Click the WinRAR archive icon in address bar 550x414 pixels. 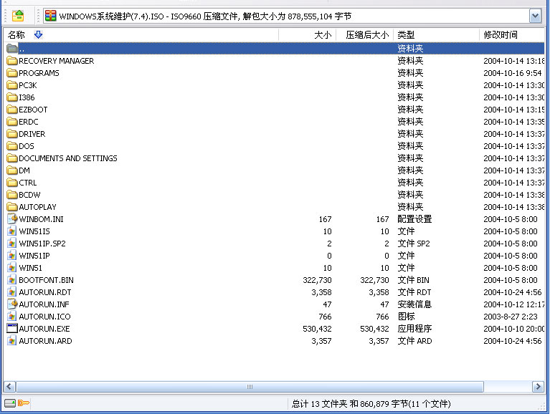pos(50,16)
